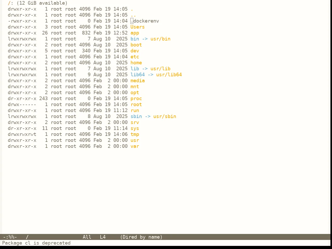
Task: Click the '%%' read-only status indicator
Action: 11,237
